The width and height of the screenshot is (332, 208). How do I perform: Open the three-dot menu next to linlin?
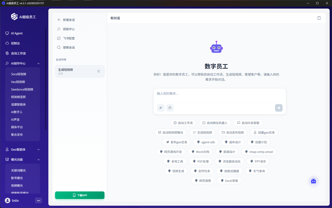point(38,200)
